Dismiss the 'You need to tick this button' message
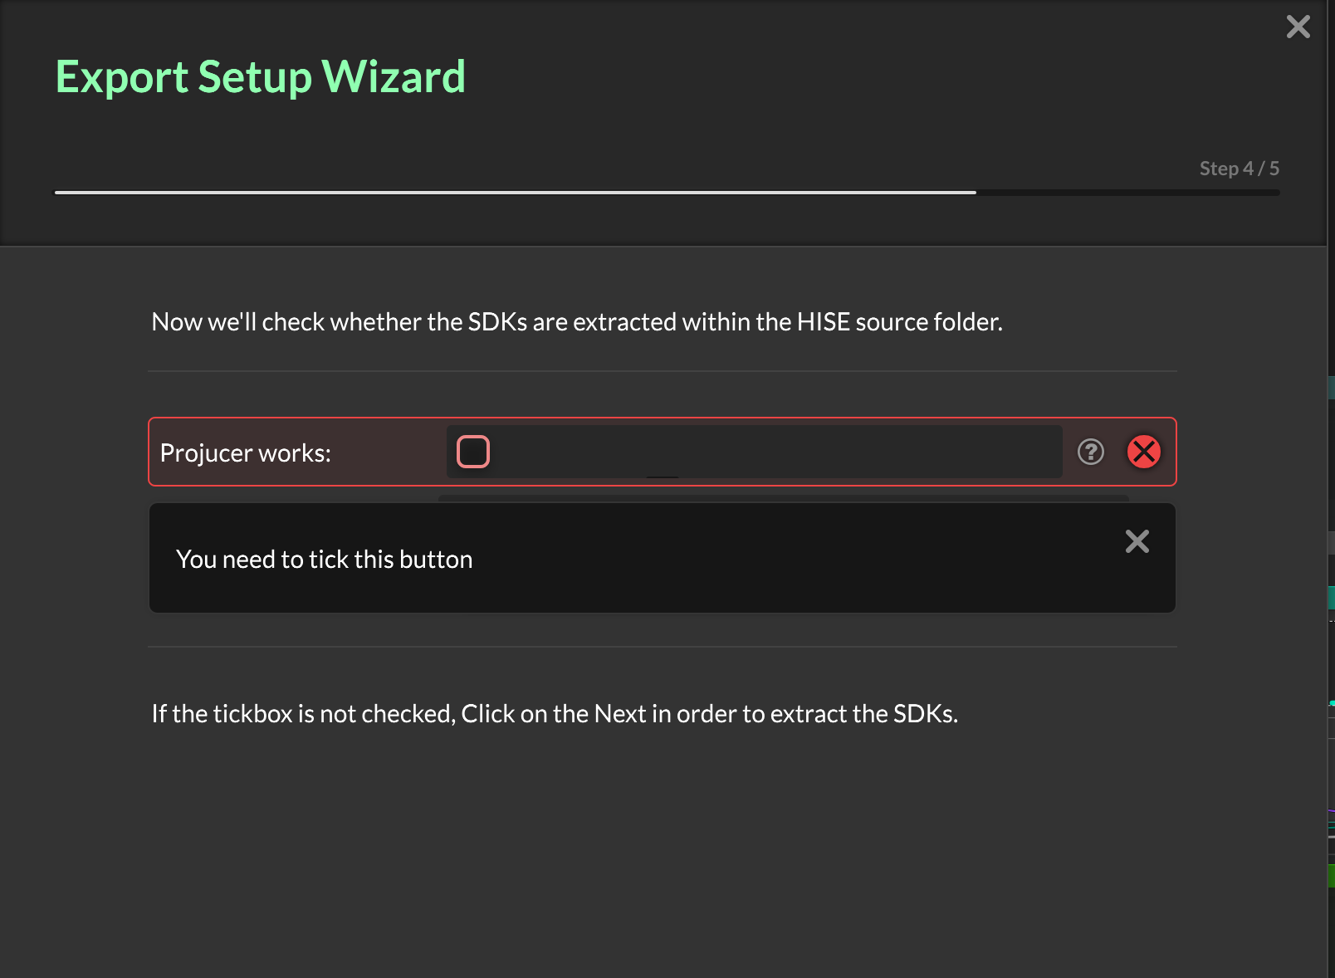This screenshot has width=1335, height=978. pyautogui.click(x=1137, y=541)
